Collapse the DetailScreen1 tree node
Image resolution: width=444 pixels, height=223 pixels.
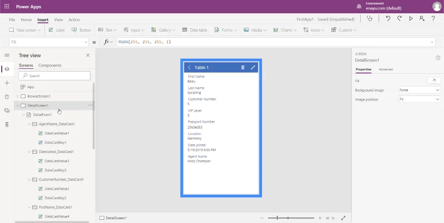[18, 105]
